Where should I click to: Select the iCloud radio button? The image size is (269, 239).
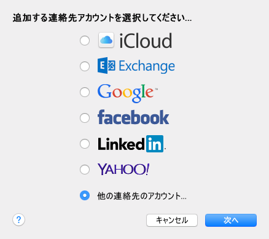click(x=85, y=41)
